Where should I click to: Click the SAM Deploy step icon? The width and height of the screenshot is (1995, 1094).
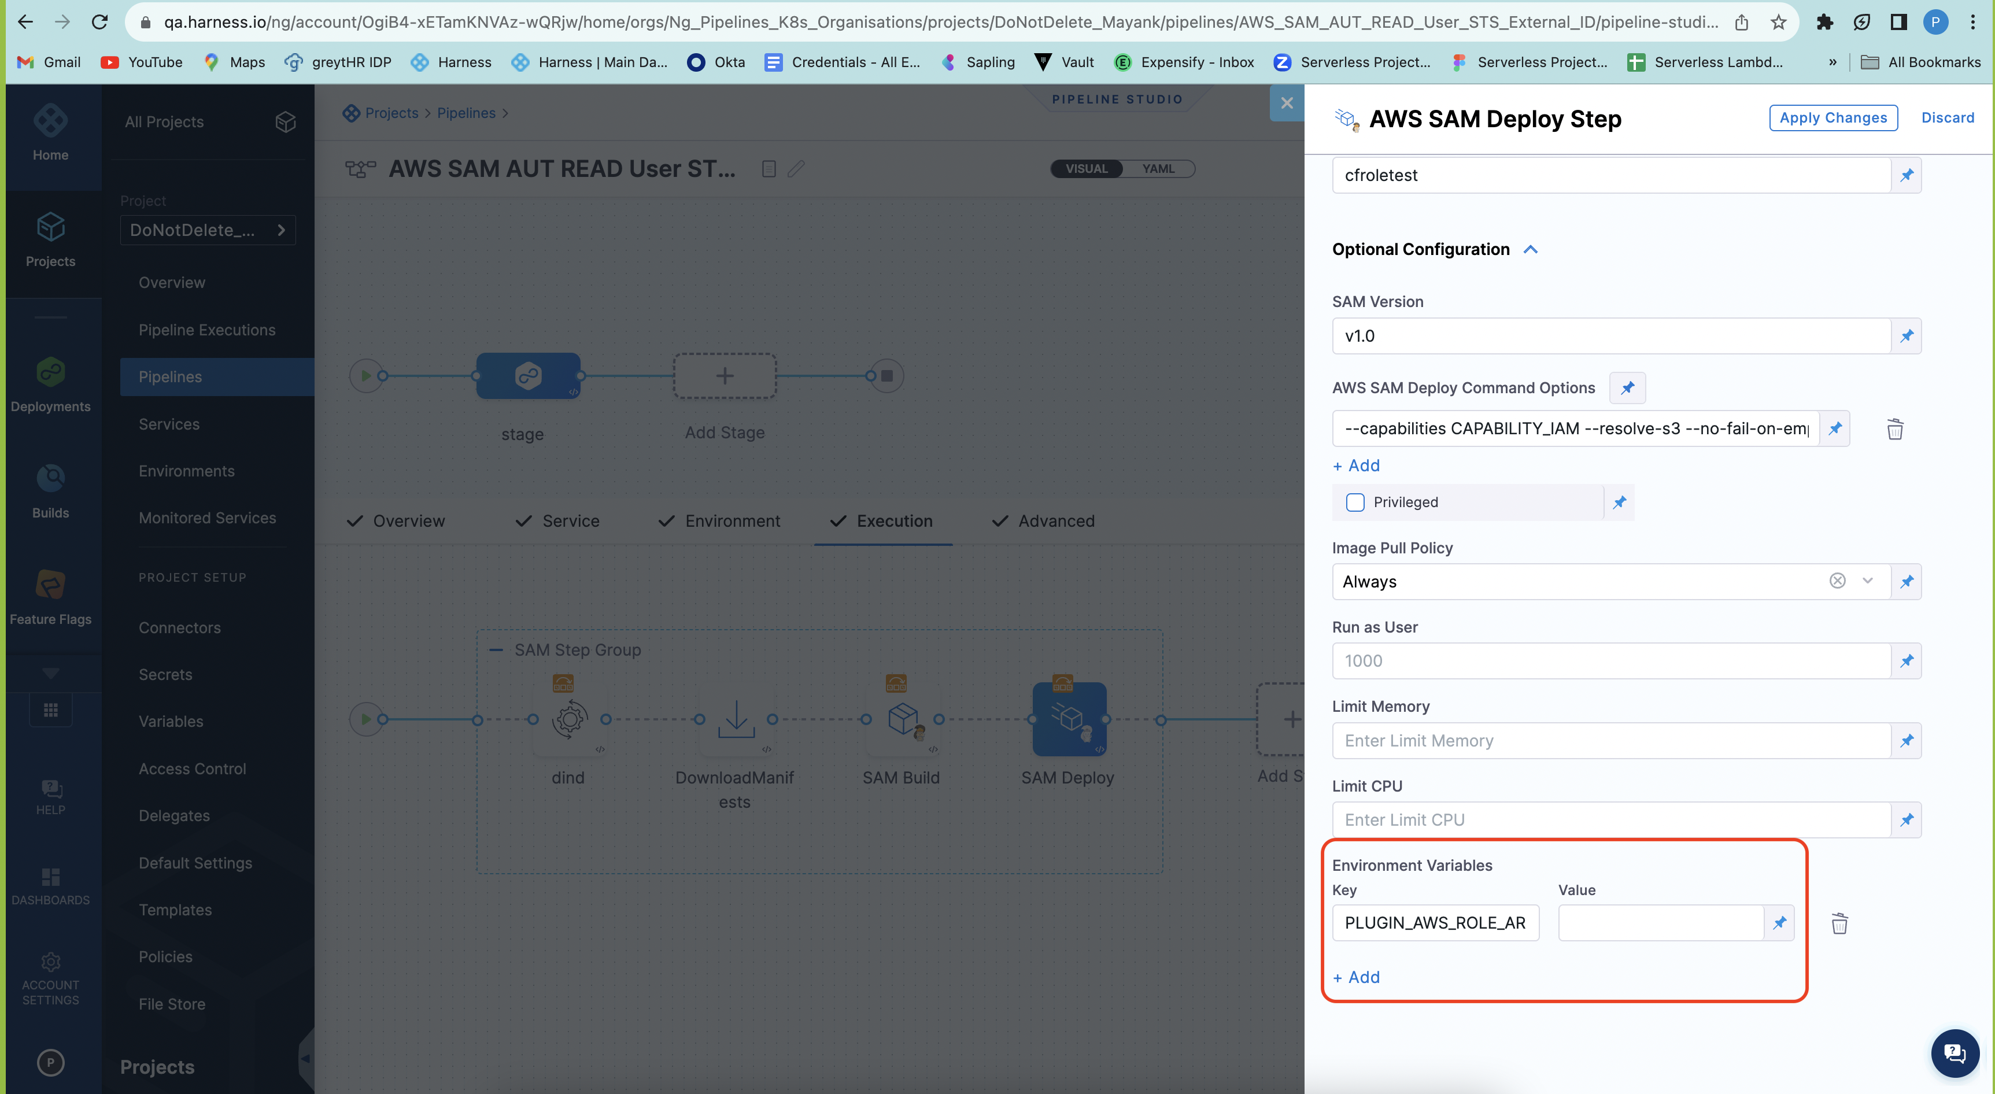1069,719
